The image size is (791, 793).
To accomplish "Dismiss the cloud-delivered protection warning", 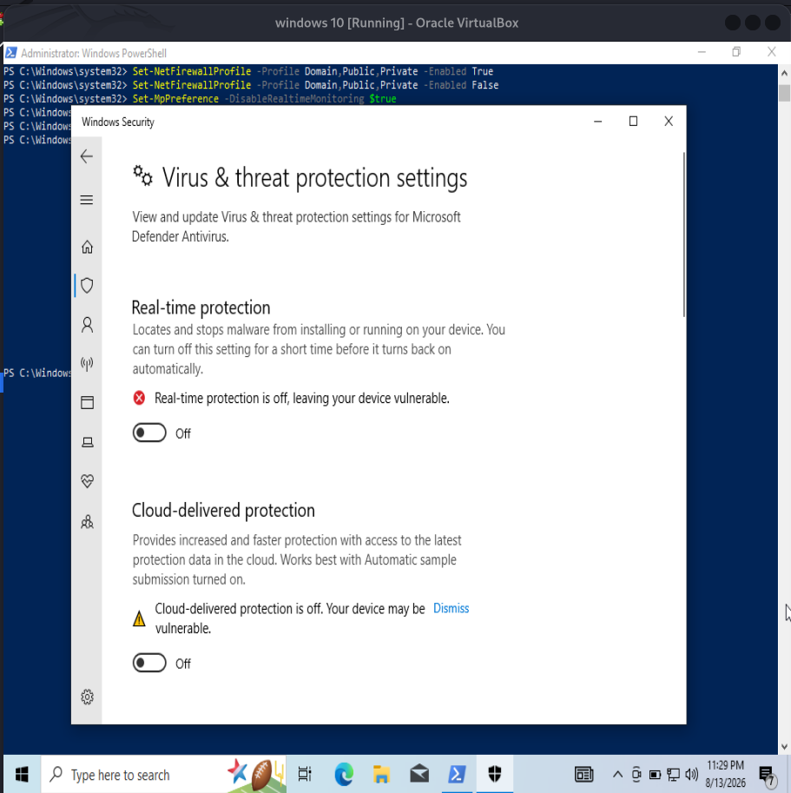I will (x=451, y=608).
